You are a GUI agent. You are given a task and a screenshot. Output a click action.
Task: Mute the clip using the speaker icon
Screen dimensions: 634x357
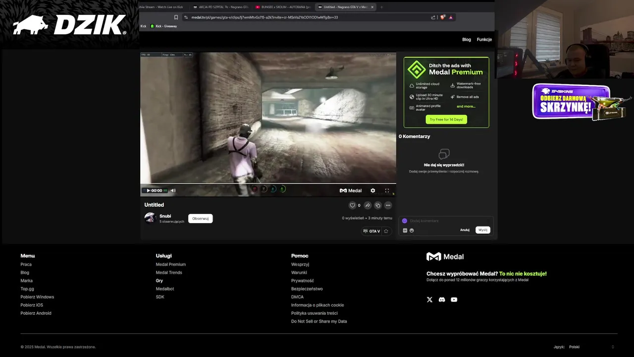[173, 190]
